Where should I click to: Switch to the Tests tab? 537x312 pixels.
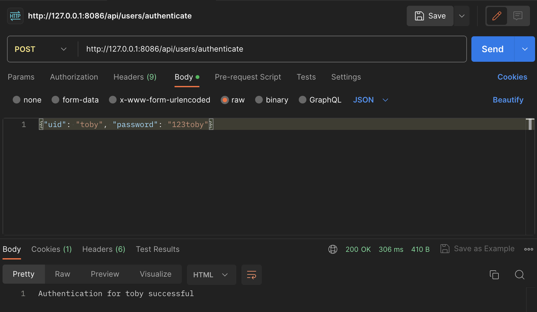pos(306,77)
